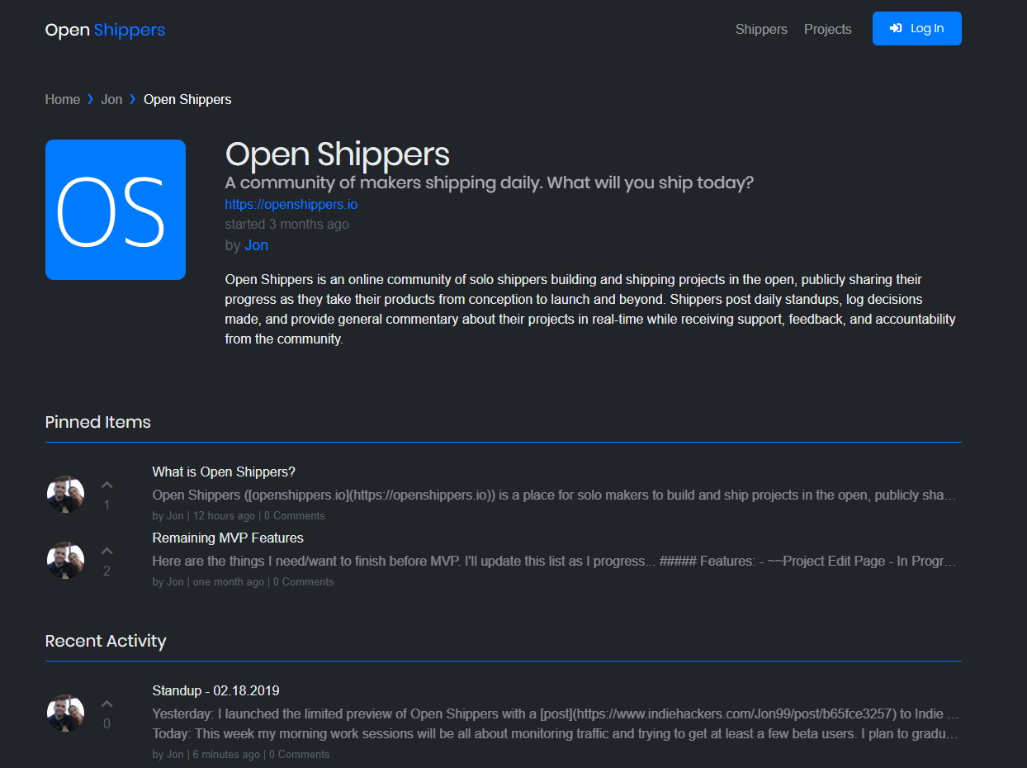
Task: Open the Projects nav menu item
Action: 827,29
